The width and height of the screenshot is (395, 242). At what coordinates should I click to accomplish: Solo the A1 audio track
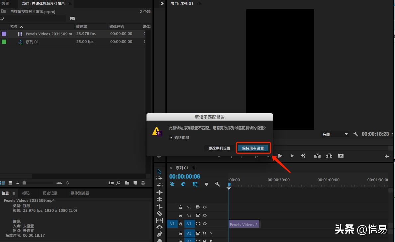pyautogui.click(x=211, y=233)
